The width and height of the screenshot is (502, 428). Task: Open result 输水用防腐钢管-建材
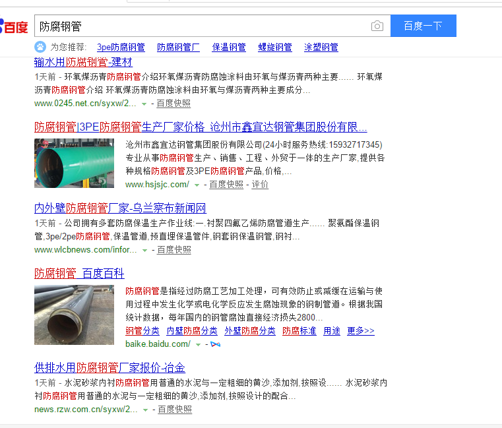click(83, 62)
